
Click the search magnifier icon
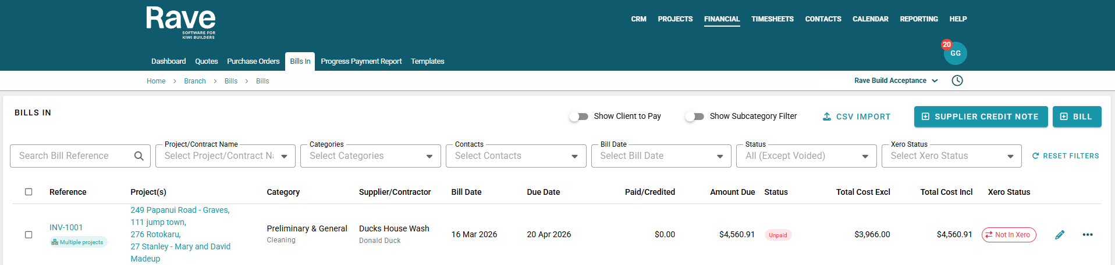(x=139, y=156)
